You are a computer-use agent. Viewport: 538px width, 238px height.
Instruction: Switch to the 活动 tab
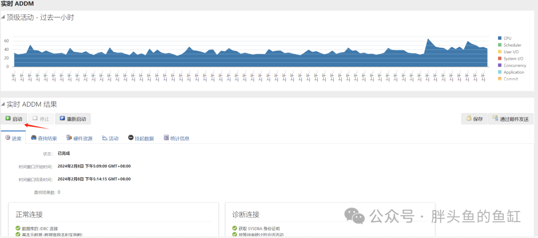110,138
